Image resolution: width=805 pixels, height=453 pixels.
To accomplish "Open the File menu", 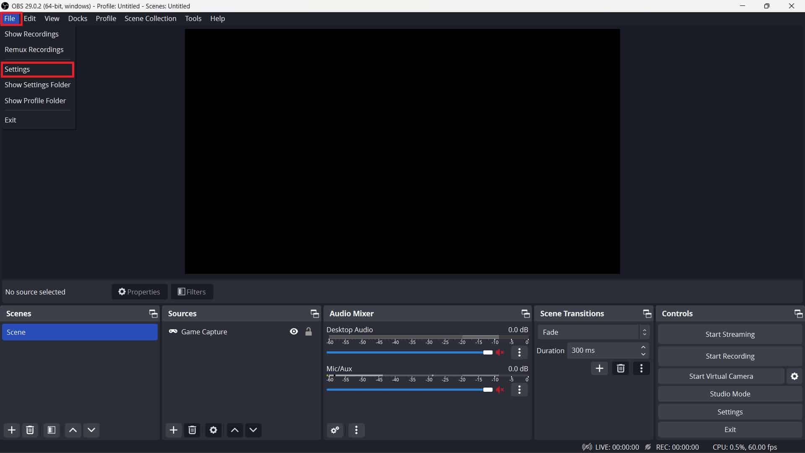I will click(x=9, y=18).
